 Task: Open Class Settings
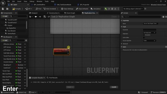pyautogui.click(x=67, y=9)
